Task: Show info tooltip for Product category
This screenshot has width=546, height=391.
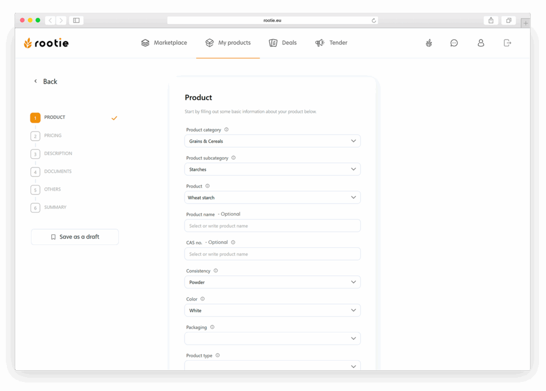Action: tap(226, 130)
